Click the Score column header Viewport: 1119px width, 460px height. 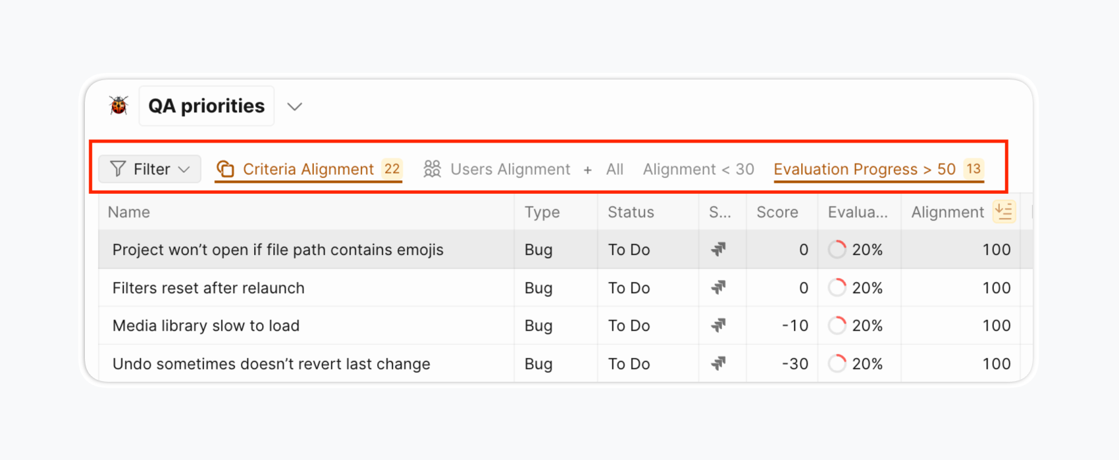point(777,212)
